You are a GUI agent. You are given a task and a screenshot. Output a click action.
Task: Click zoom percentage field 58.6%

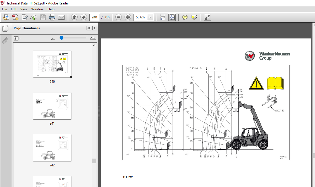click(140, 17)
